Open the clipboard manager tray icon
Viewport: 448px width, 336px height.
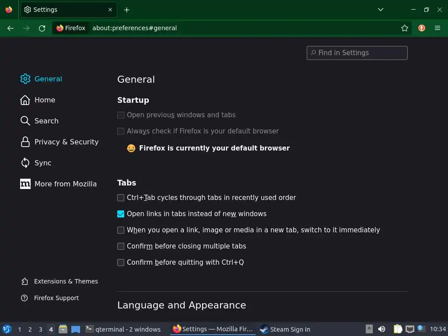coord(398,329)
